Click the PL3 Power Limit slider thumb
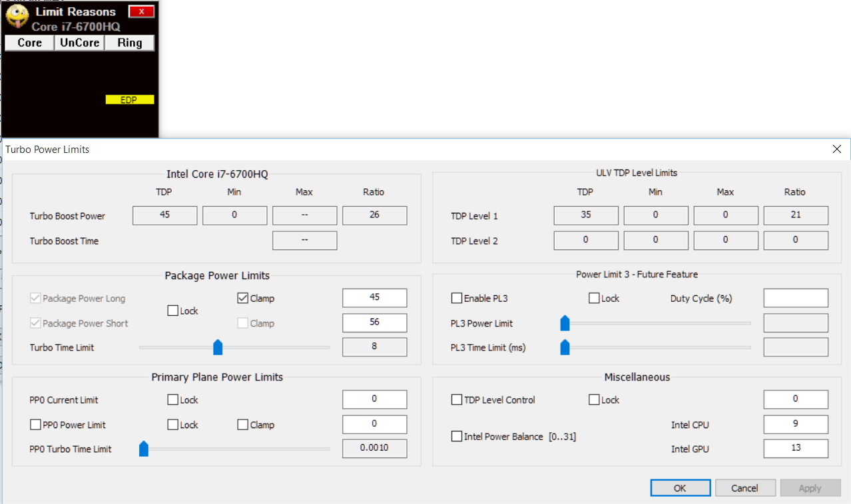 click(x=565, y=323)
